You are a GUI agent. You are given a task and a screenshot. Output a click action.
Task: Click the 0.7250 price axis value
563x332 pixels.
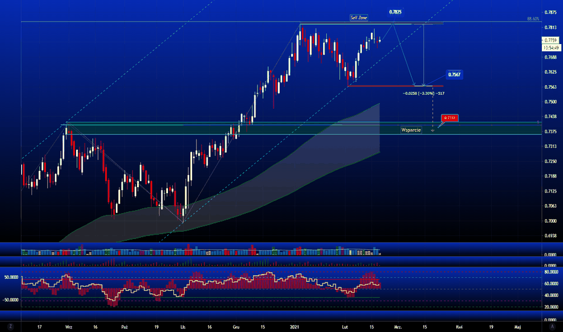(550, 162)
